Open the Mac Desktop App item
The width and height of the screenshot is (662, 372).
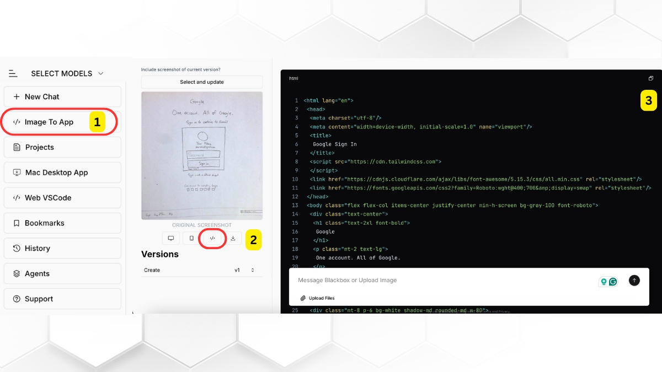(62, 172)
